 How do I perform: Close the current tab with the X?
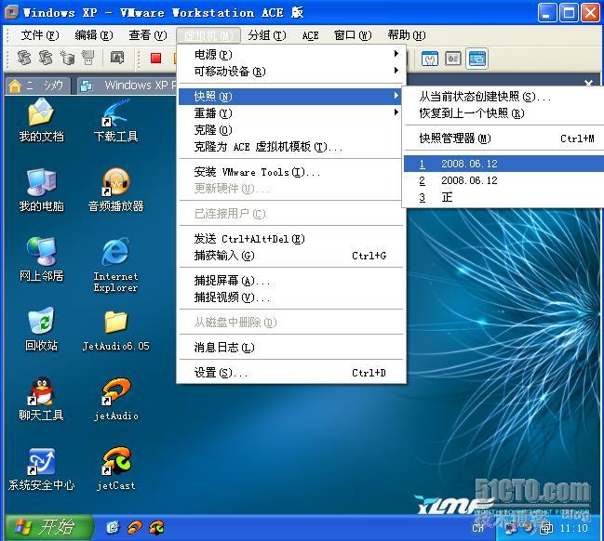point(588,84)
